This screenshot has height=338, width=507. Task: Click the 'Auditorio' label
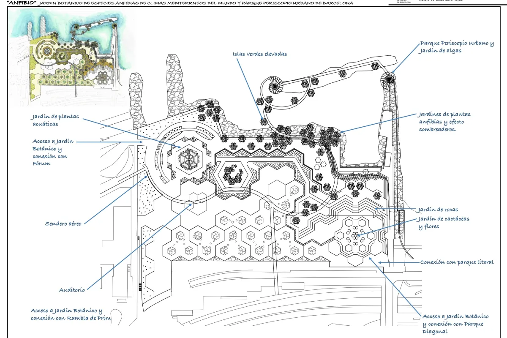[72, 290]
